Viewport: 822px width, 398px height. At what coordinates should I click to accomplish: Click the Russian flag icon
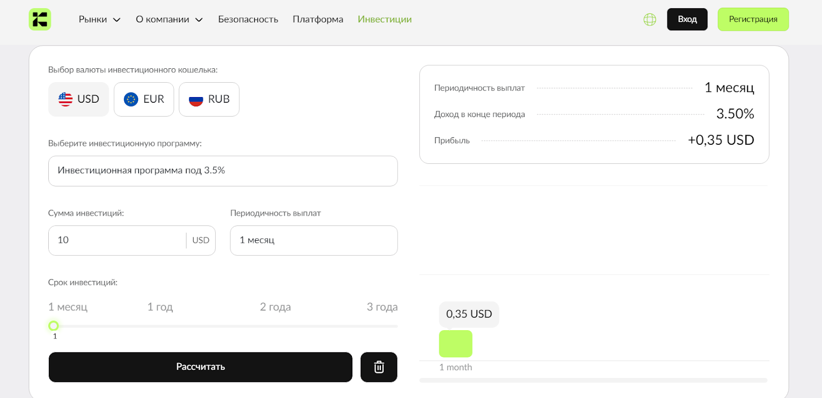coord(196,100)
